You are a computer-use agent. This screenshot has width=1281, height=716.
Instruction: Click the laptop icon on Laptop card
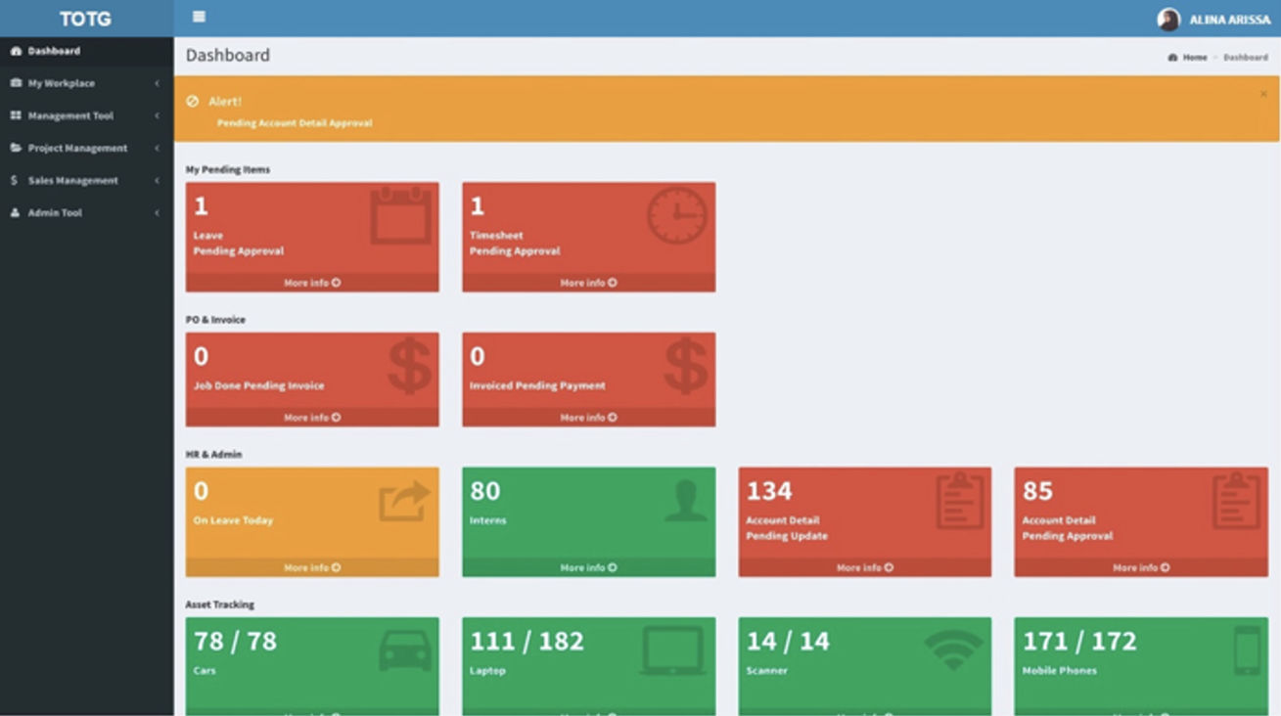click(672, 650)
